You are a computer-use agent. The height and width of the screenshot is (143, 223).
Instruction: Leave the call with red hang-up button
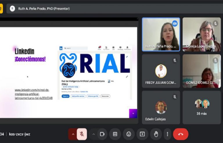(181, 134)
